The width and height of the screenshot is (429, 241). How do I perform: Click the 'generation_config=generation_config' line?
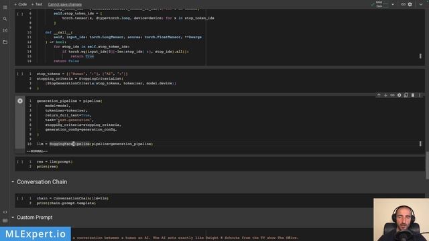pos(81,129)
